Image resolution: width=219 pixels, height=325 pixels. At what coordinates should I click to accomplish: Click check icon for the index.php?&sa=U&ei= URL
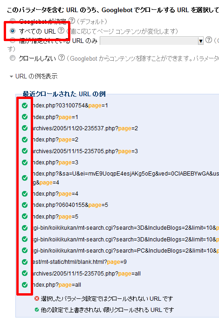click(25, 178)
